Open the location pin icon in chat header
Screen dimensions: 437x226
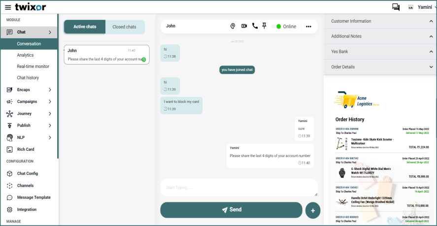point(233,26)
